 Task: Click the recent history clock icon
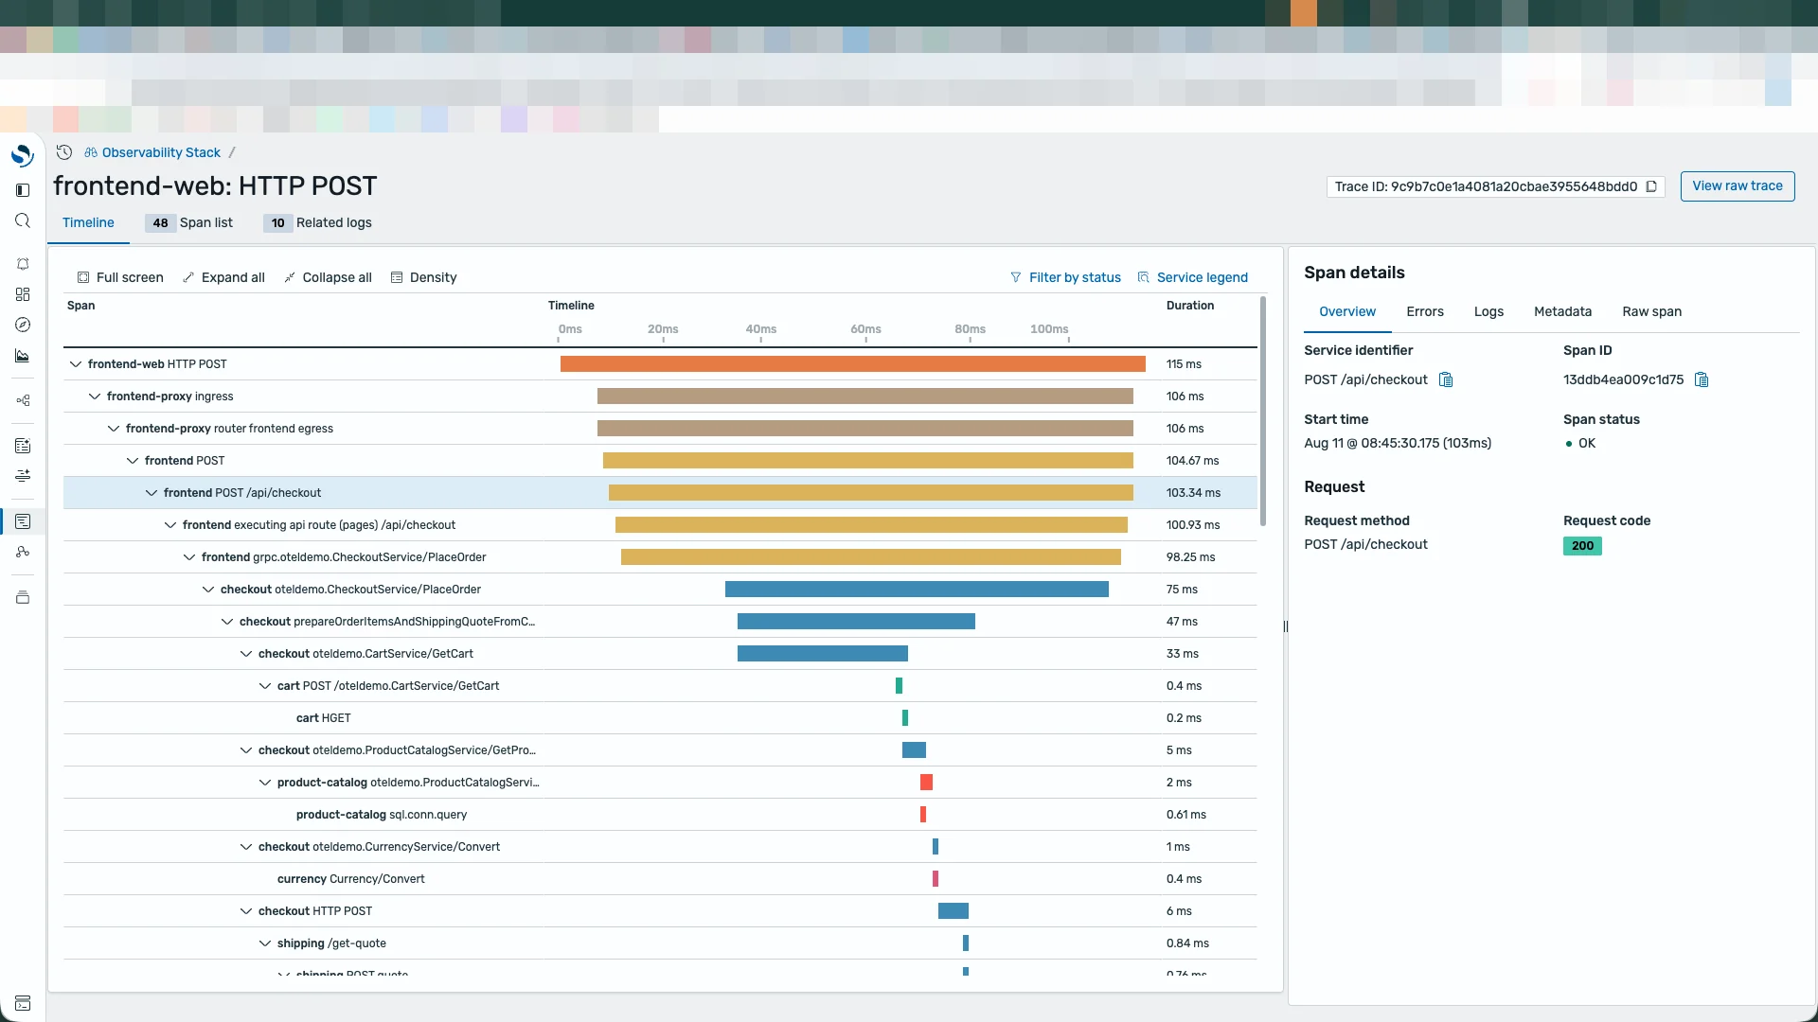pyautogui.click(x=64, y=152)
